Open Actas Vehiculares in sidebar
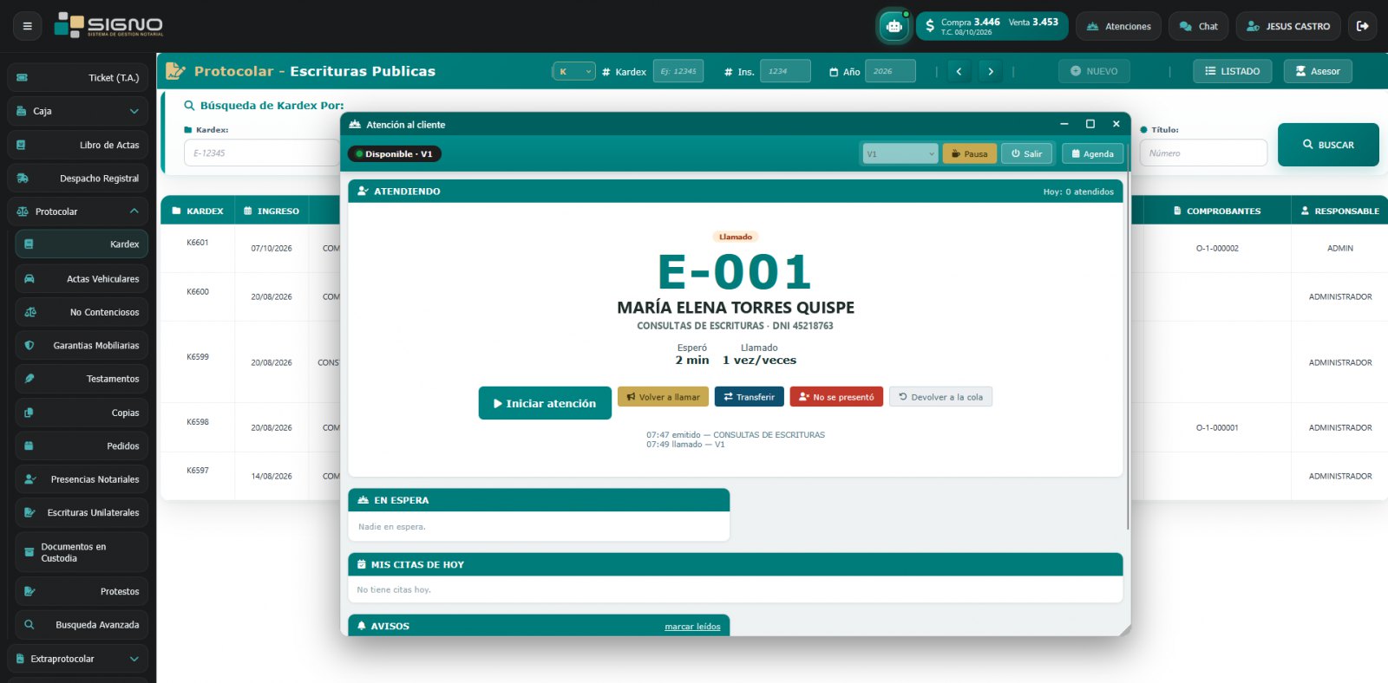This screenshot has width=1388, height=683. [x=82, y=279]
